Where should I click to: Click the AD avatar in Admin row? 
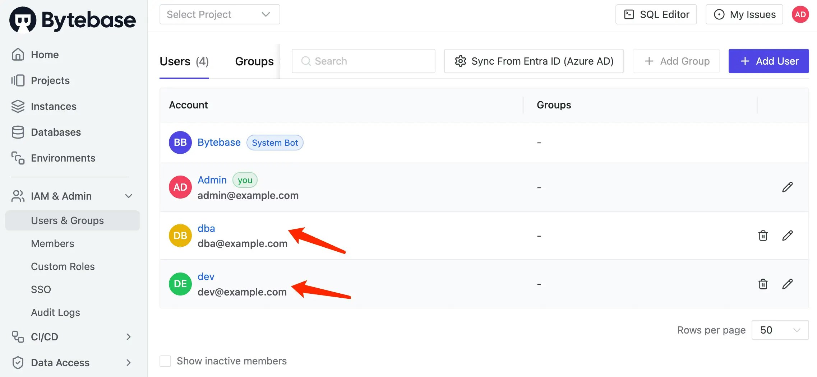(180, 187)
